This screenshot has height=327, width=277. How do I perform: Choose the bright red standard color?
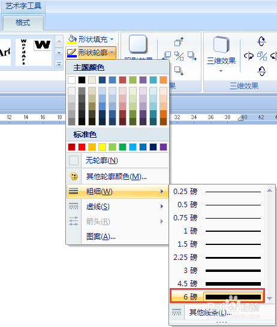[x=82, y=147]
